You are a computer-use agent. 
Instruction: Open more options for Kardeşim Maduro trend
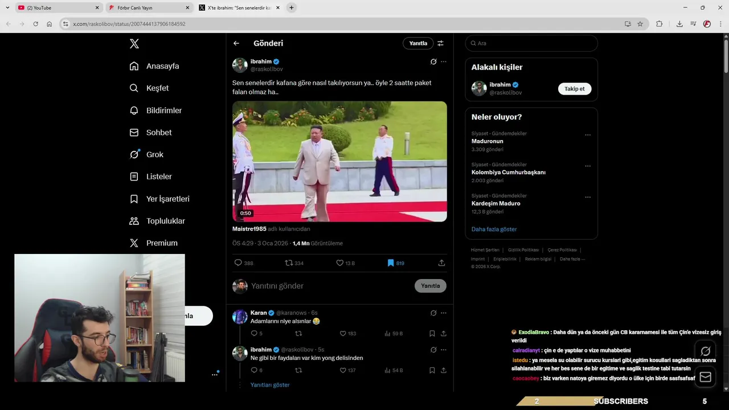pos(588,198)
